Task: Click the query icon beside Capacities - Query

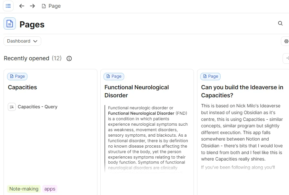Action: [x=12, y=107]
